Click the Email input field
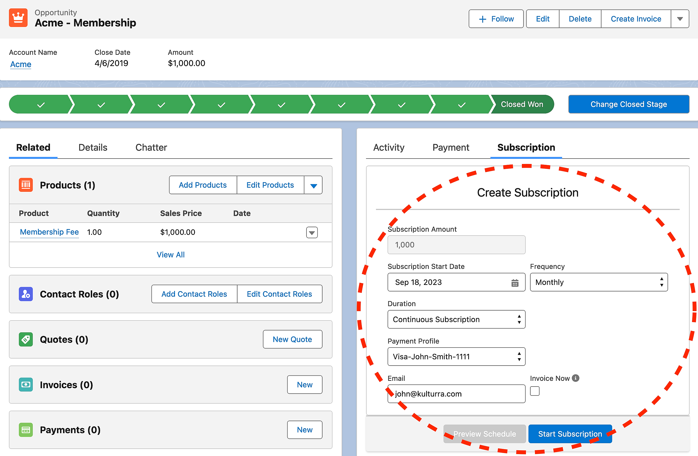The width and height of the screenshot is (698, 456). (x=456, y=394)
